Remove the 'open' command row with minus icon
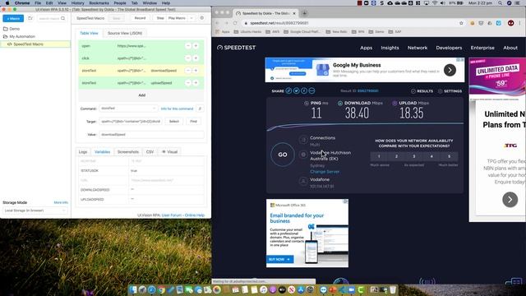526x296 pixels. click(x=188, y=46)
